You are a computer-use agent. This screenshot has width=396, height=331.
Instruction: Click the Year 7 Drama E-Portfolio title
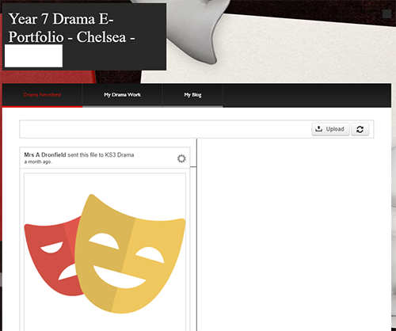tap(71, 28)
